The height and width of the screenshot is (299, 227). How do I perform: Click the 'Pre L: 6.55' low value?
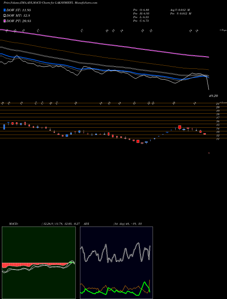click(141, 17)
